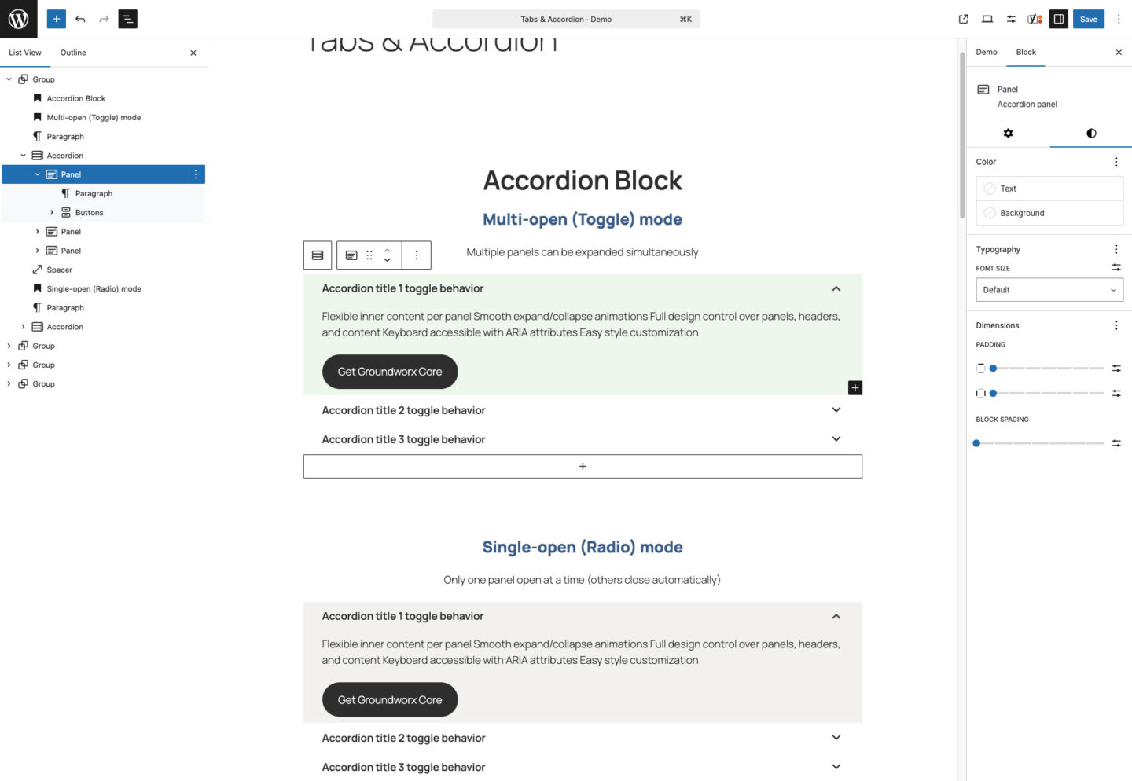Click the Panel block icon in the floating toolbar

point(351,255)
